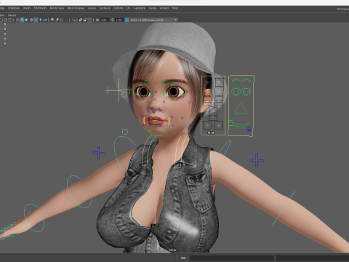Open the Curves menu
The width and height of the screenshot is (349, 262).
pyautogui.click(x=92, y=8)
